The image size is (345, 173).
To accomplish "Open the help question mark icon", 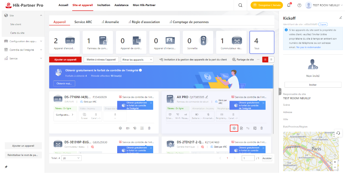I will tap(299, 5).
